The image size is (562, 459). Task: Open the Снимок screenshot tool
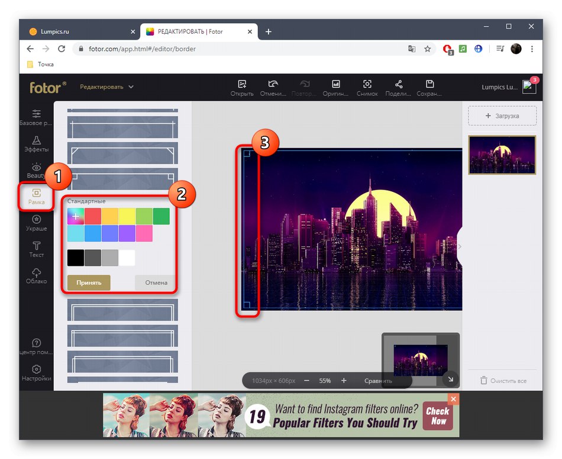[x=367, y=87]
